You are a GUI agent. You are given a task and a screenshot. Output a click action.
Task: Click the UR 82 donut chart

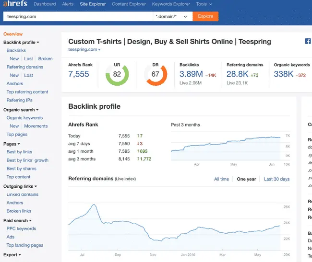(x=117, y=74)
